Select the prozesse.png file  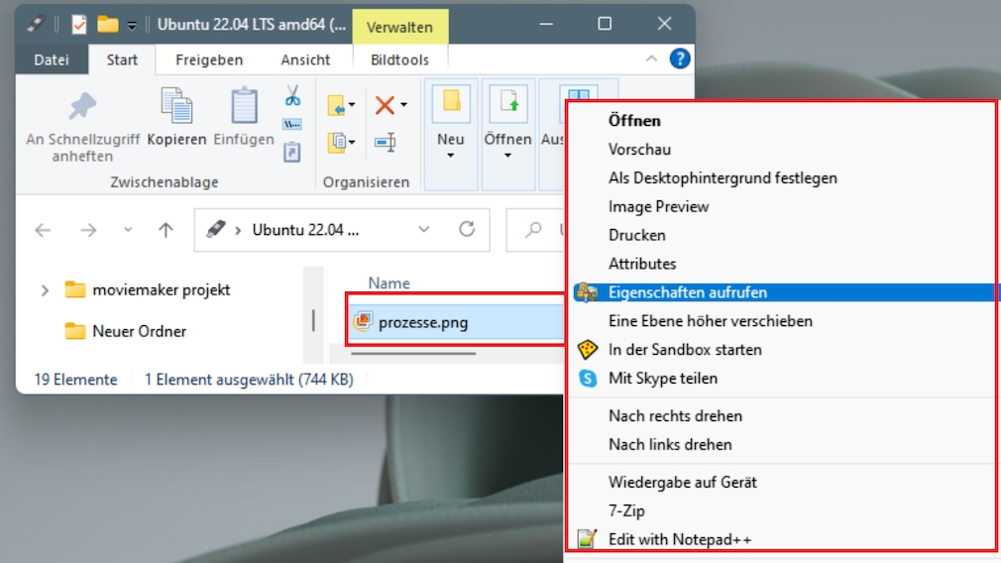(423, 322)
